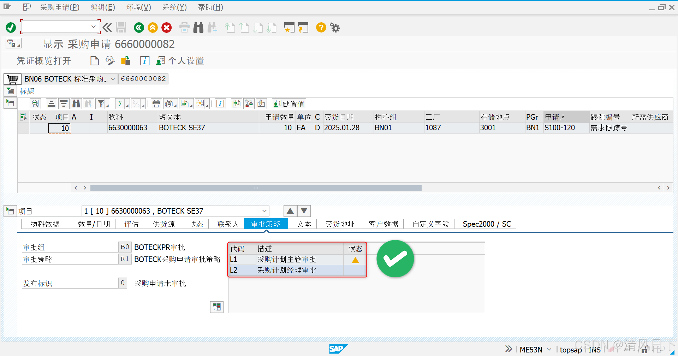
Task: Search items using the binoculars icon
Action: point(198,28)
